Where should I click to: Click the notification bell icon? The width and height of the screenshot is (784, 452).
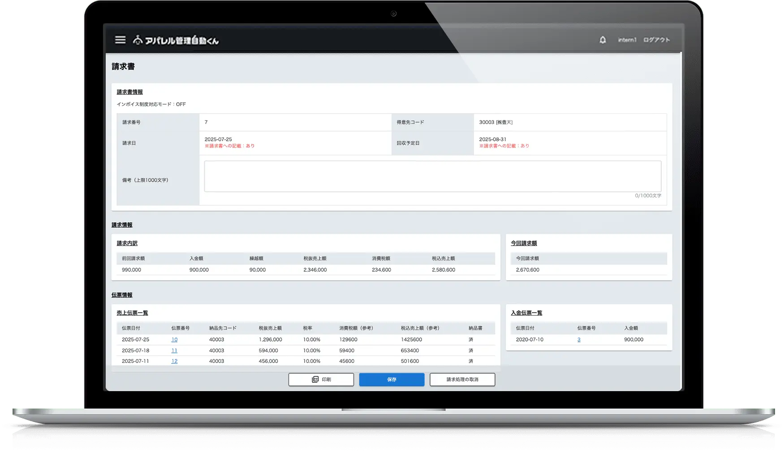pyautogui.click(x=603, y=40)
